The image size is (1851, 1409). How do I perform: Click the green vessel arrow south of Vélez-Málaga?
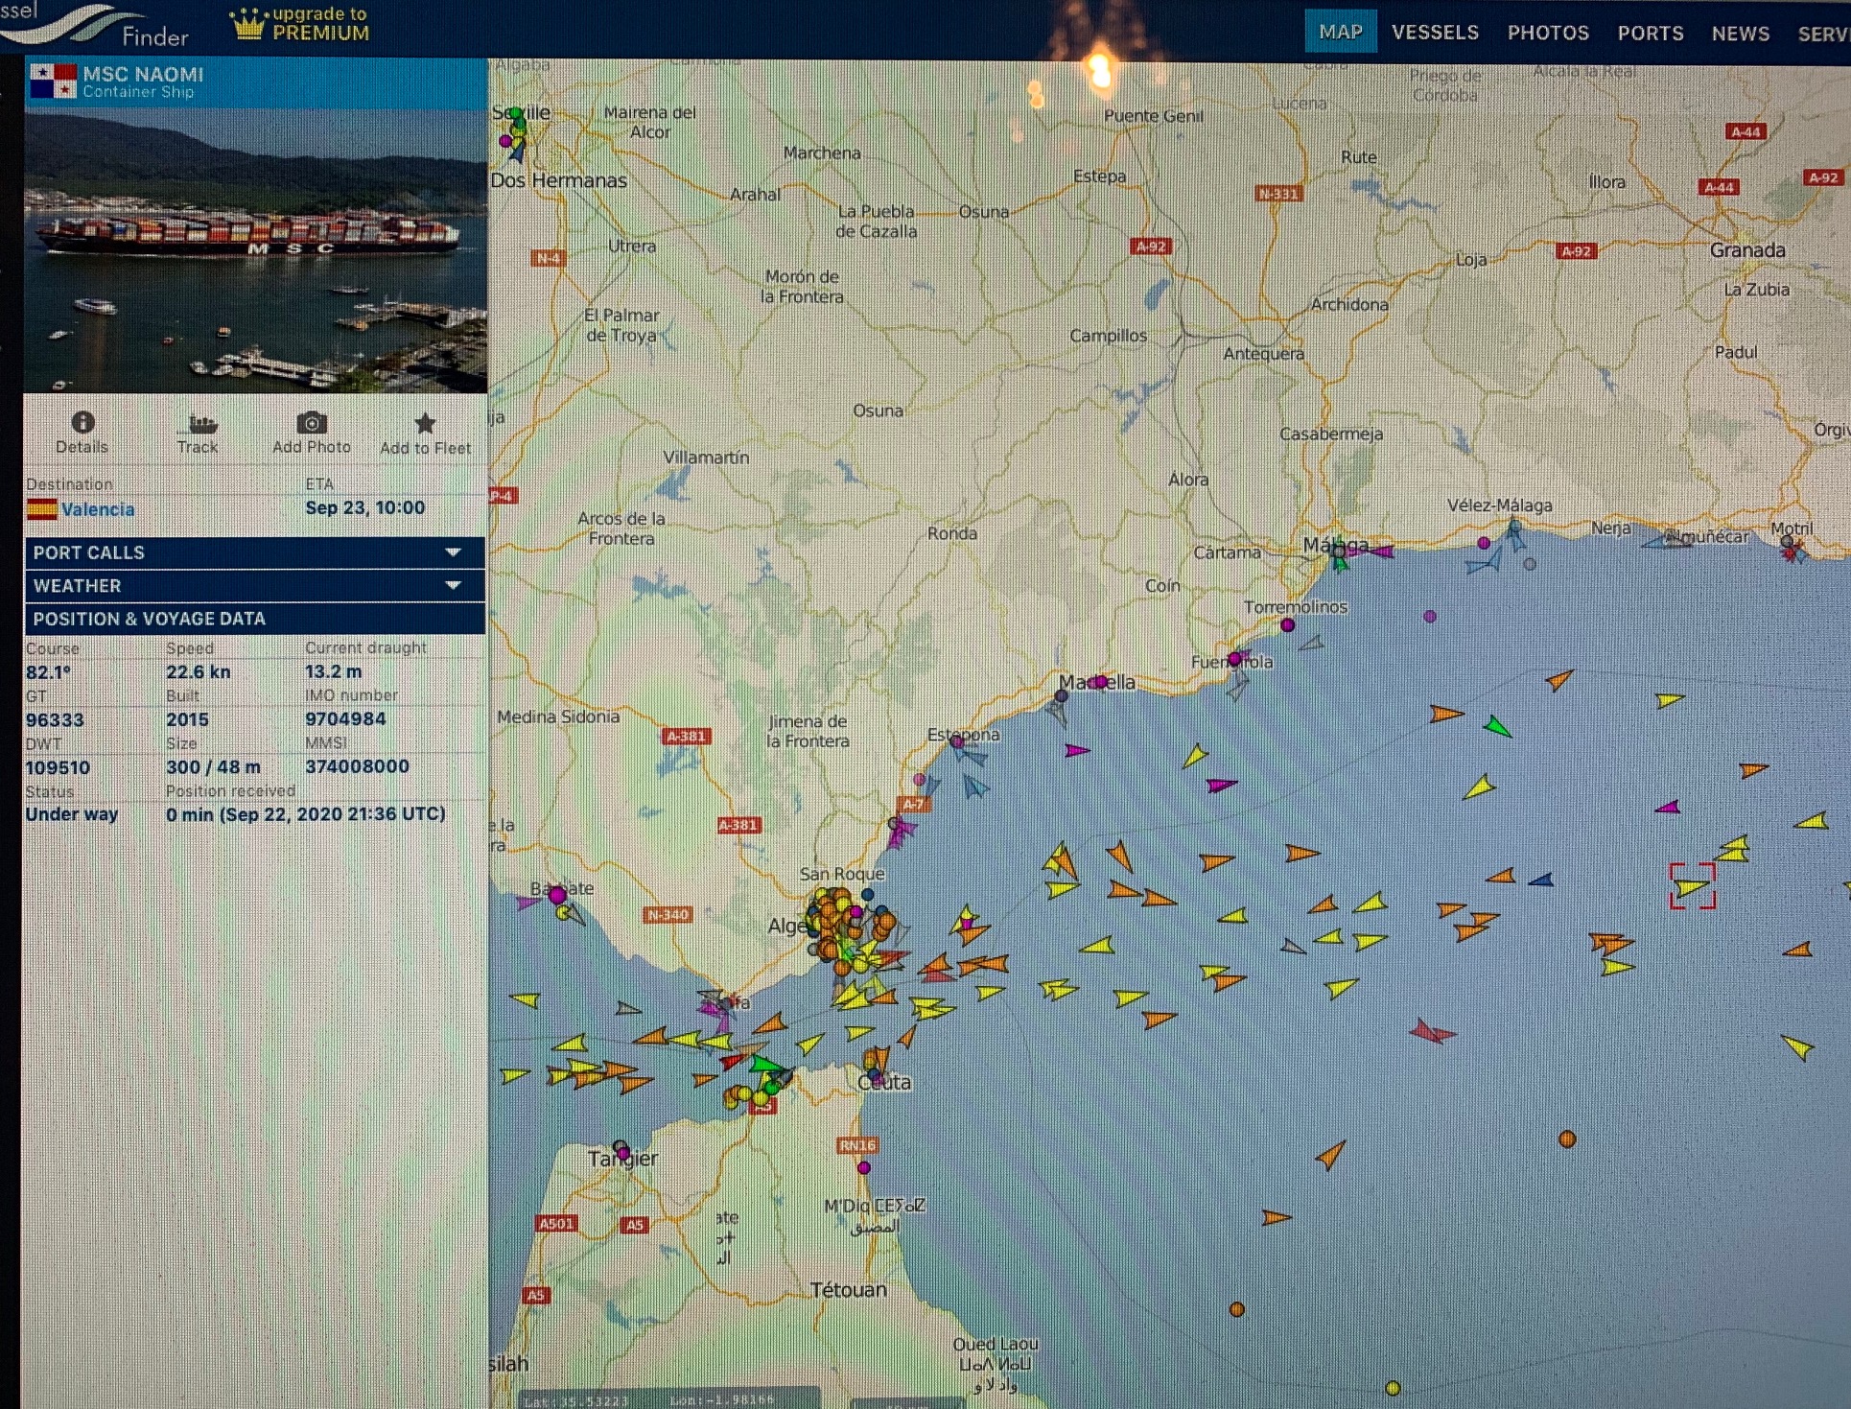tap(1497, 727)
